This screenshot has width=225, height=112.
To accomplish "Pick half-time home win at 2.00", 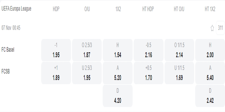I will [210, 50].
